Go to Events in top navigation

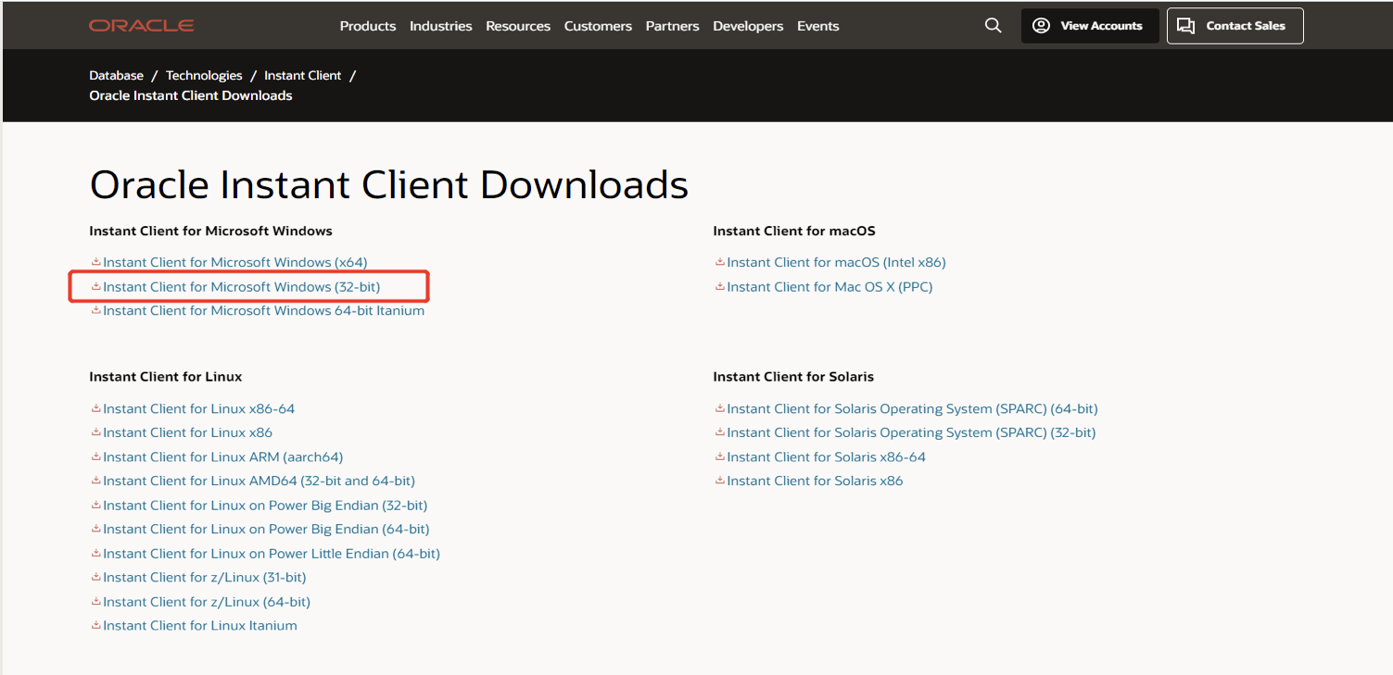(x=817, y=26)
